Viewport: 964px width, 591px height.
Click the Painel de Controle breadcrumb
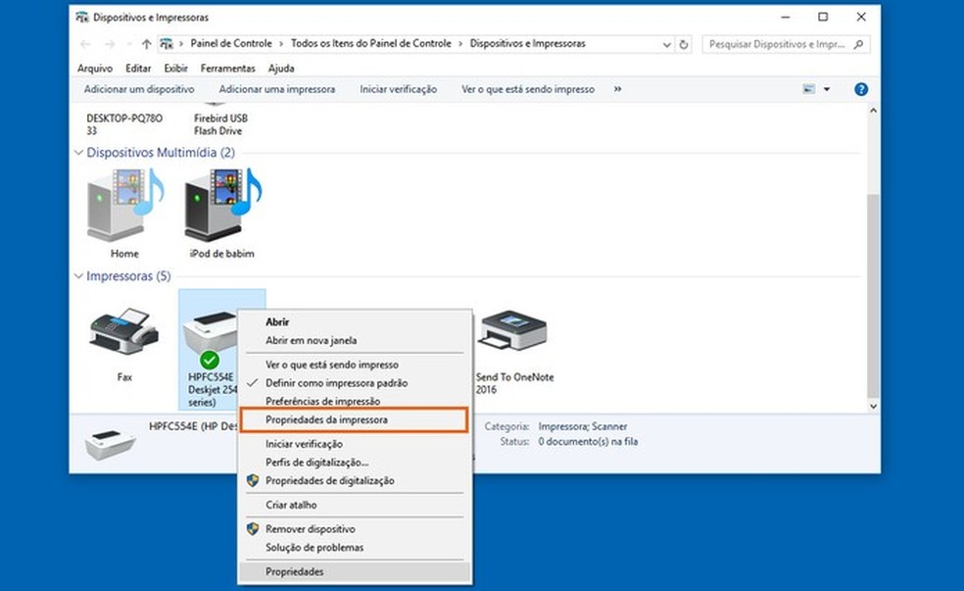click(231, 44)
